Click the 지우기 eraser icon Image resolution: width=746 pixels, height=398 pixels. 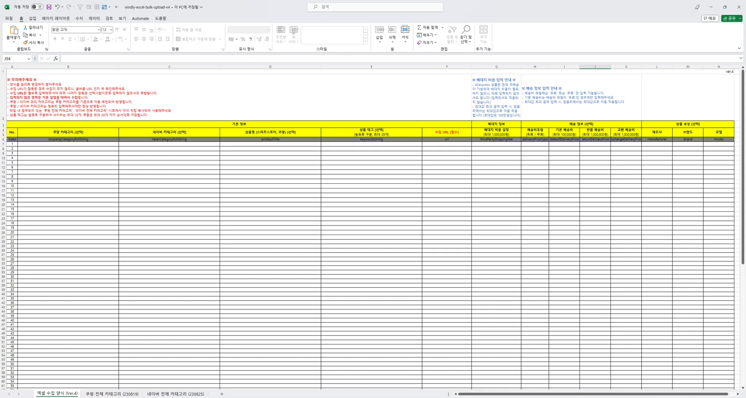click(420, 43)
